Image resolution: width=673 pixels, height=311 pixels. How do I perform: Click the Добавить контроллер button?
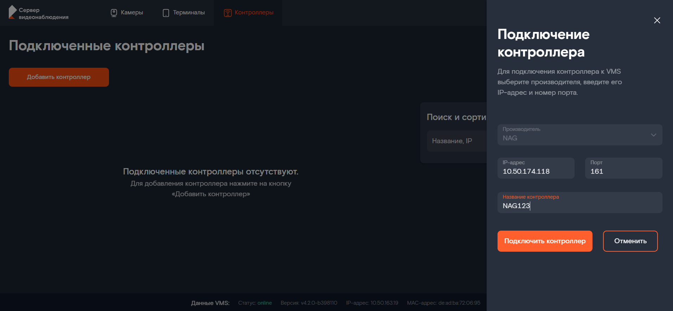point(59,77)
